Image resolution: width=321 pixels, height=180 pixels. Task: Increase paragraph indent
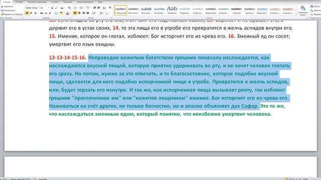tap(99, 8)
